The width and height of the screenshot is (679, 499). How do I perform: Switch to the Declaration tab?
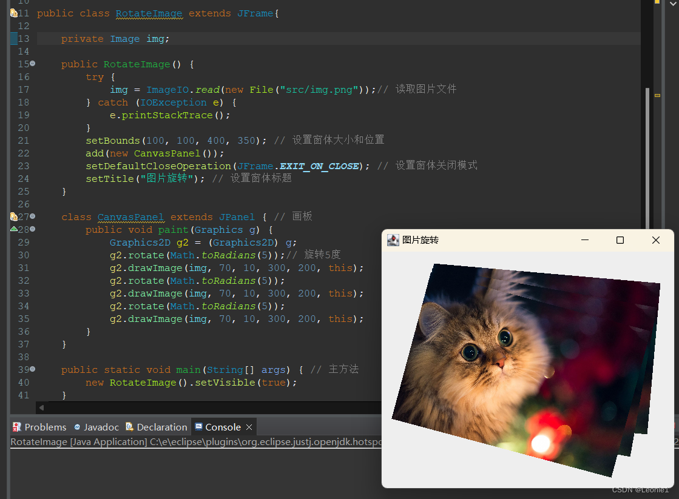[157, 427]
